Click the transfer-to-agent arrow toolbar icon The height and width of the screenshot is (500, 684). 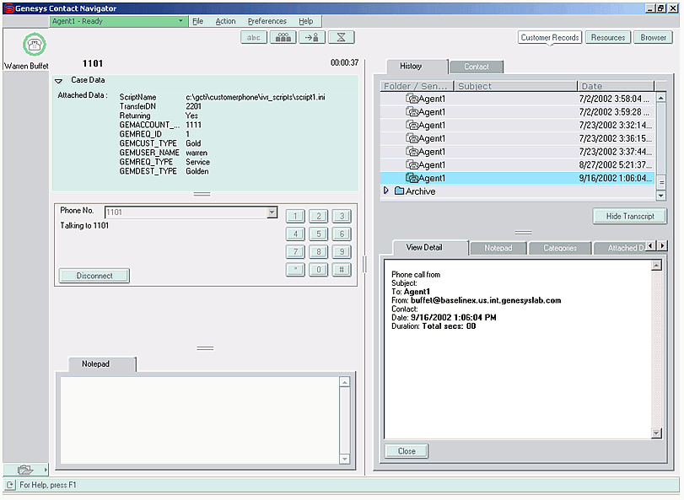[312, 37]
